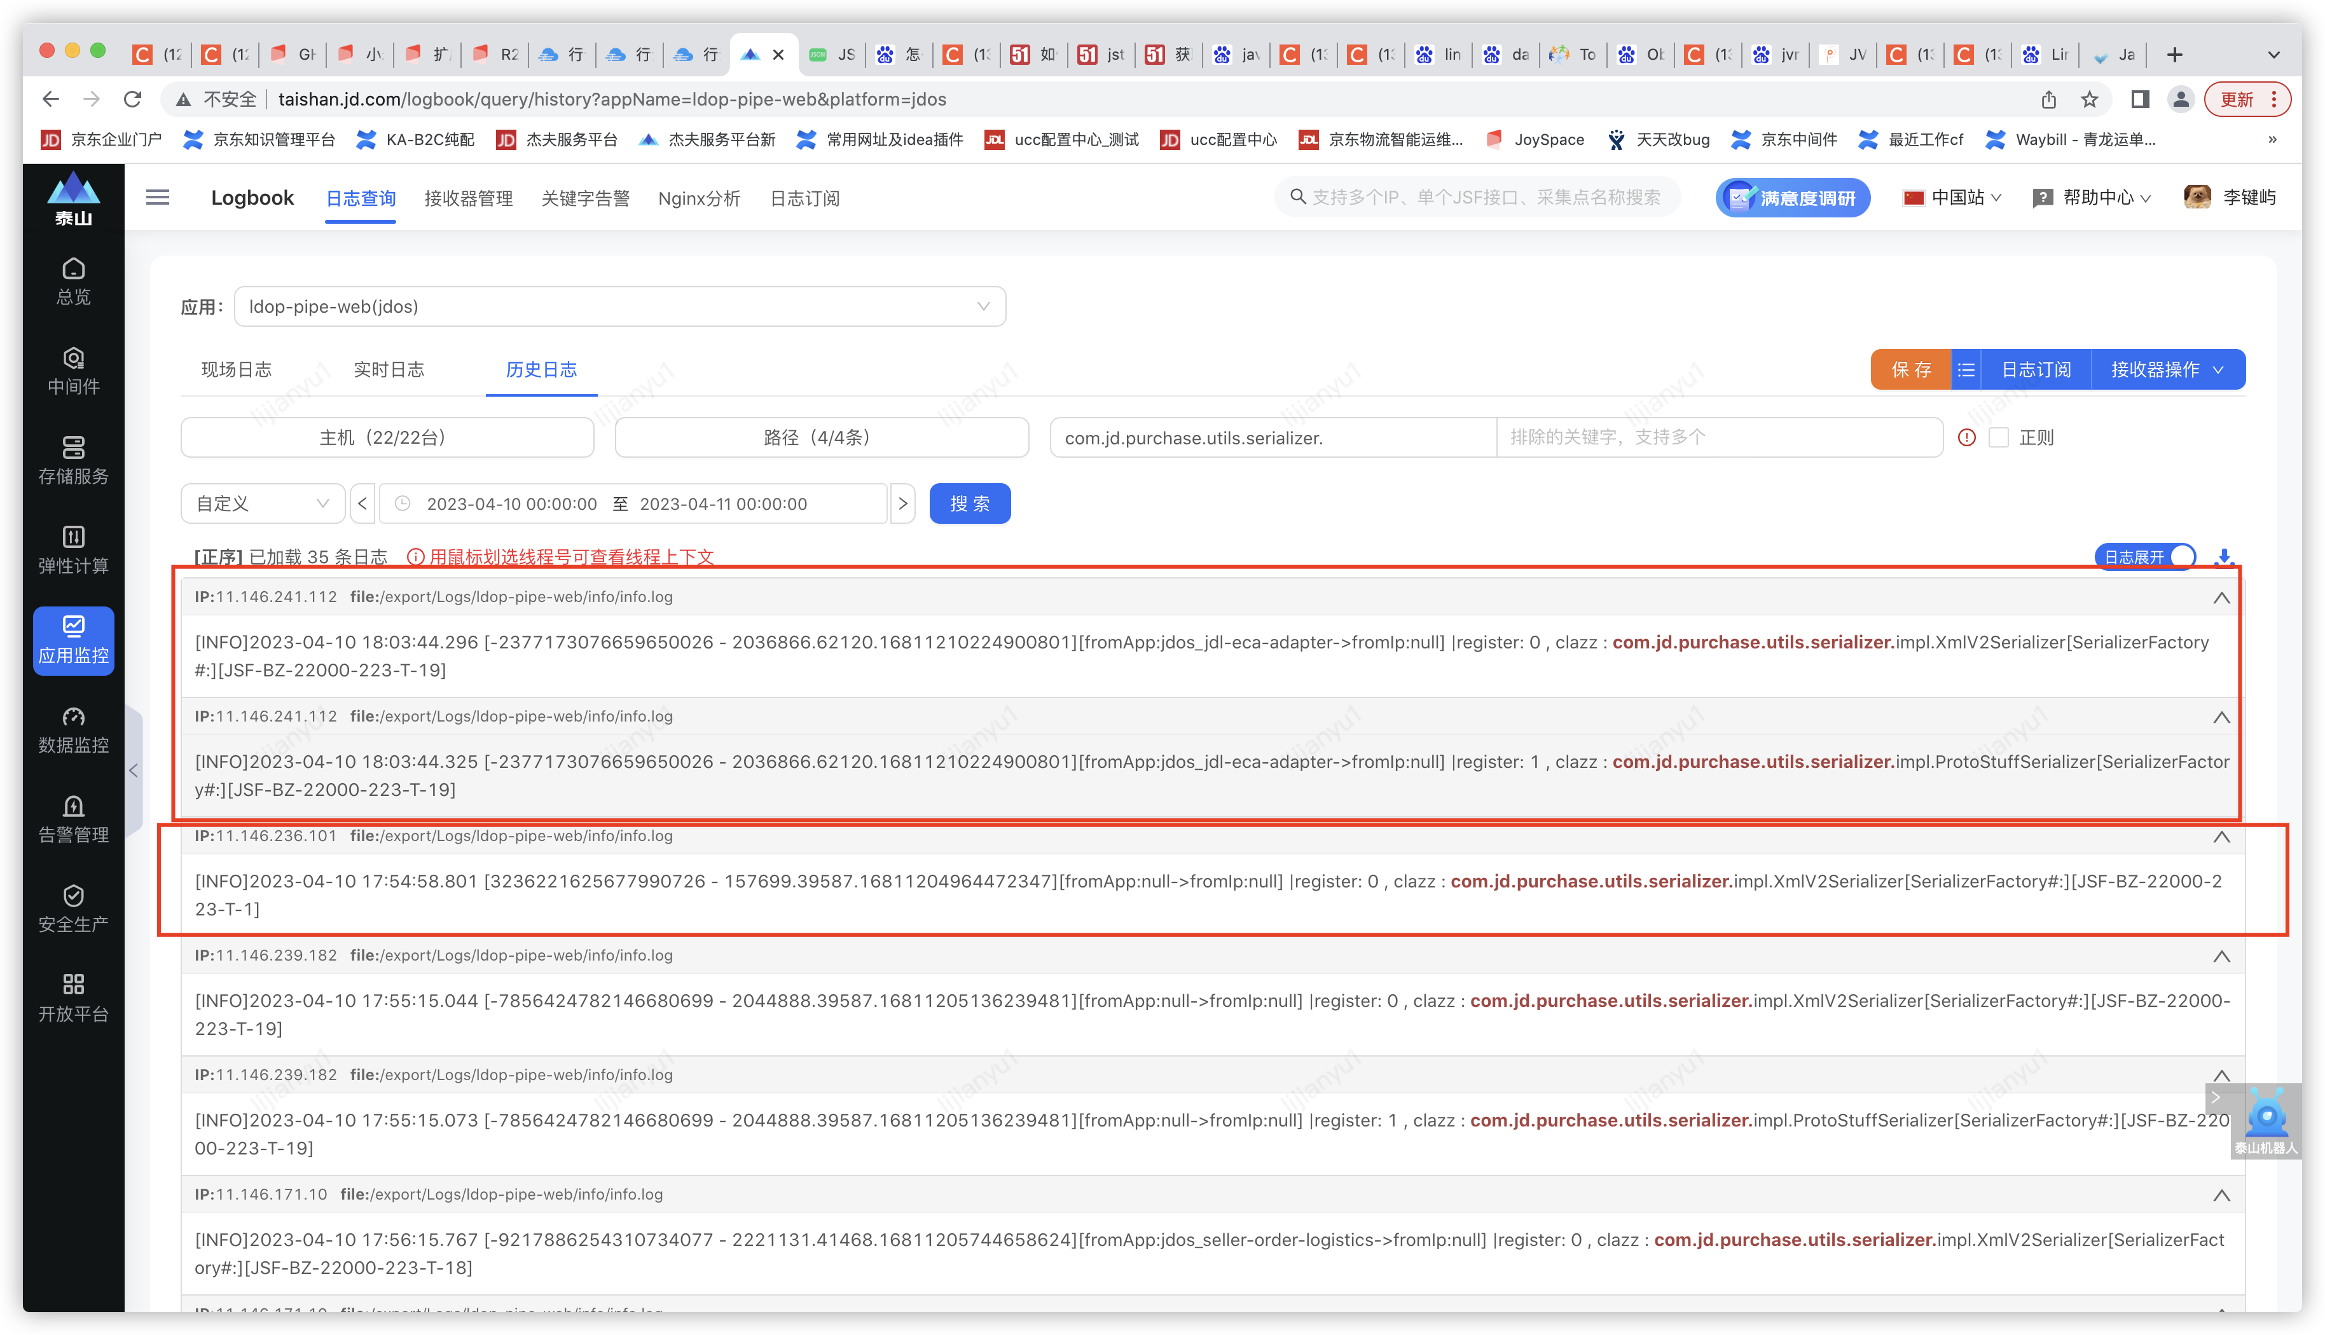Open the 应用 ldop-pipe-web(jdos) dropdown

(x=619, y=306)
